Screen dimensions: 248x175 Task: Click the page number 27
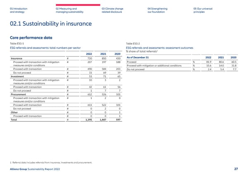[x=235, y=169]
